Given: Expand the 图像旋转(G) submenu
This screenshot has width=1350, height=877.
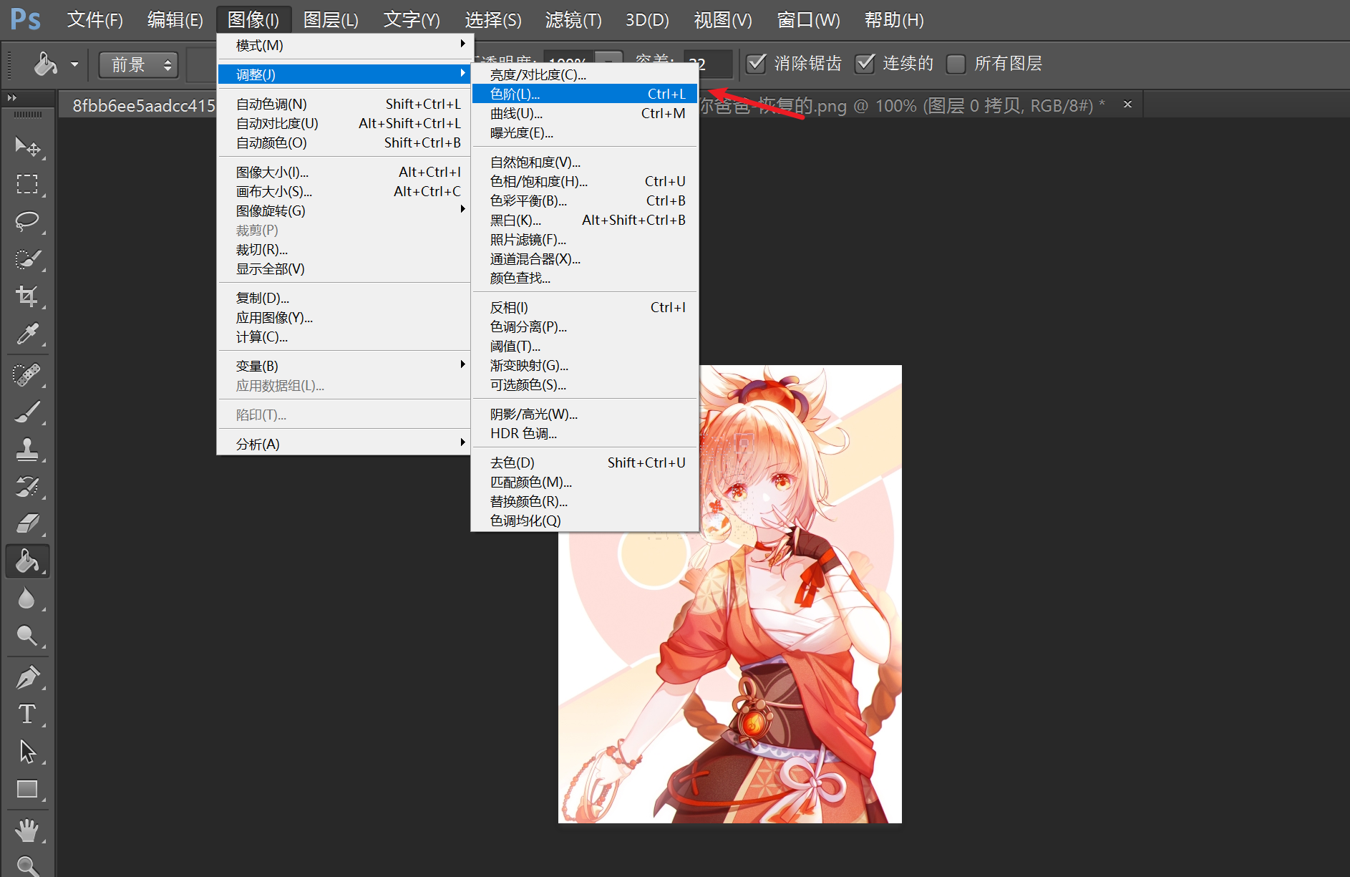Looking at the screenshot, I should tap(344, 210).
